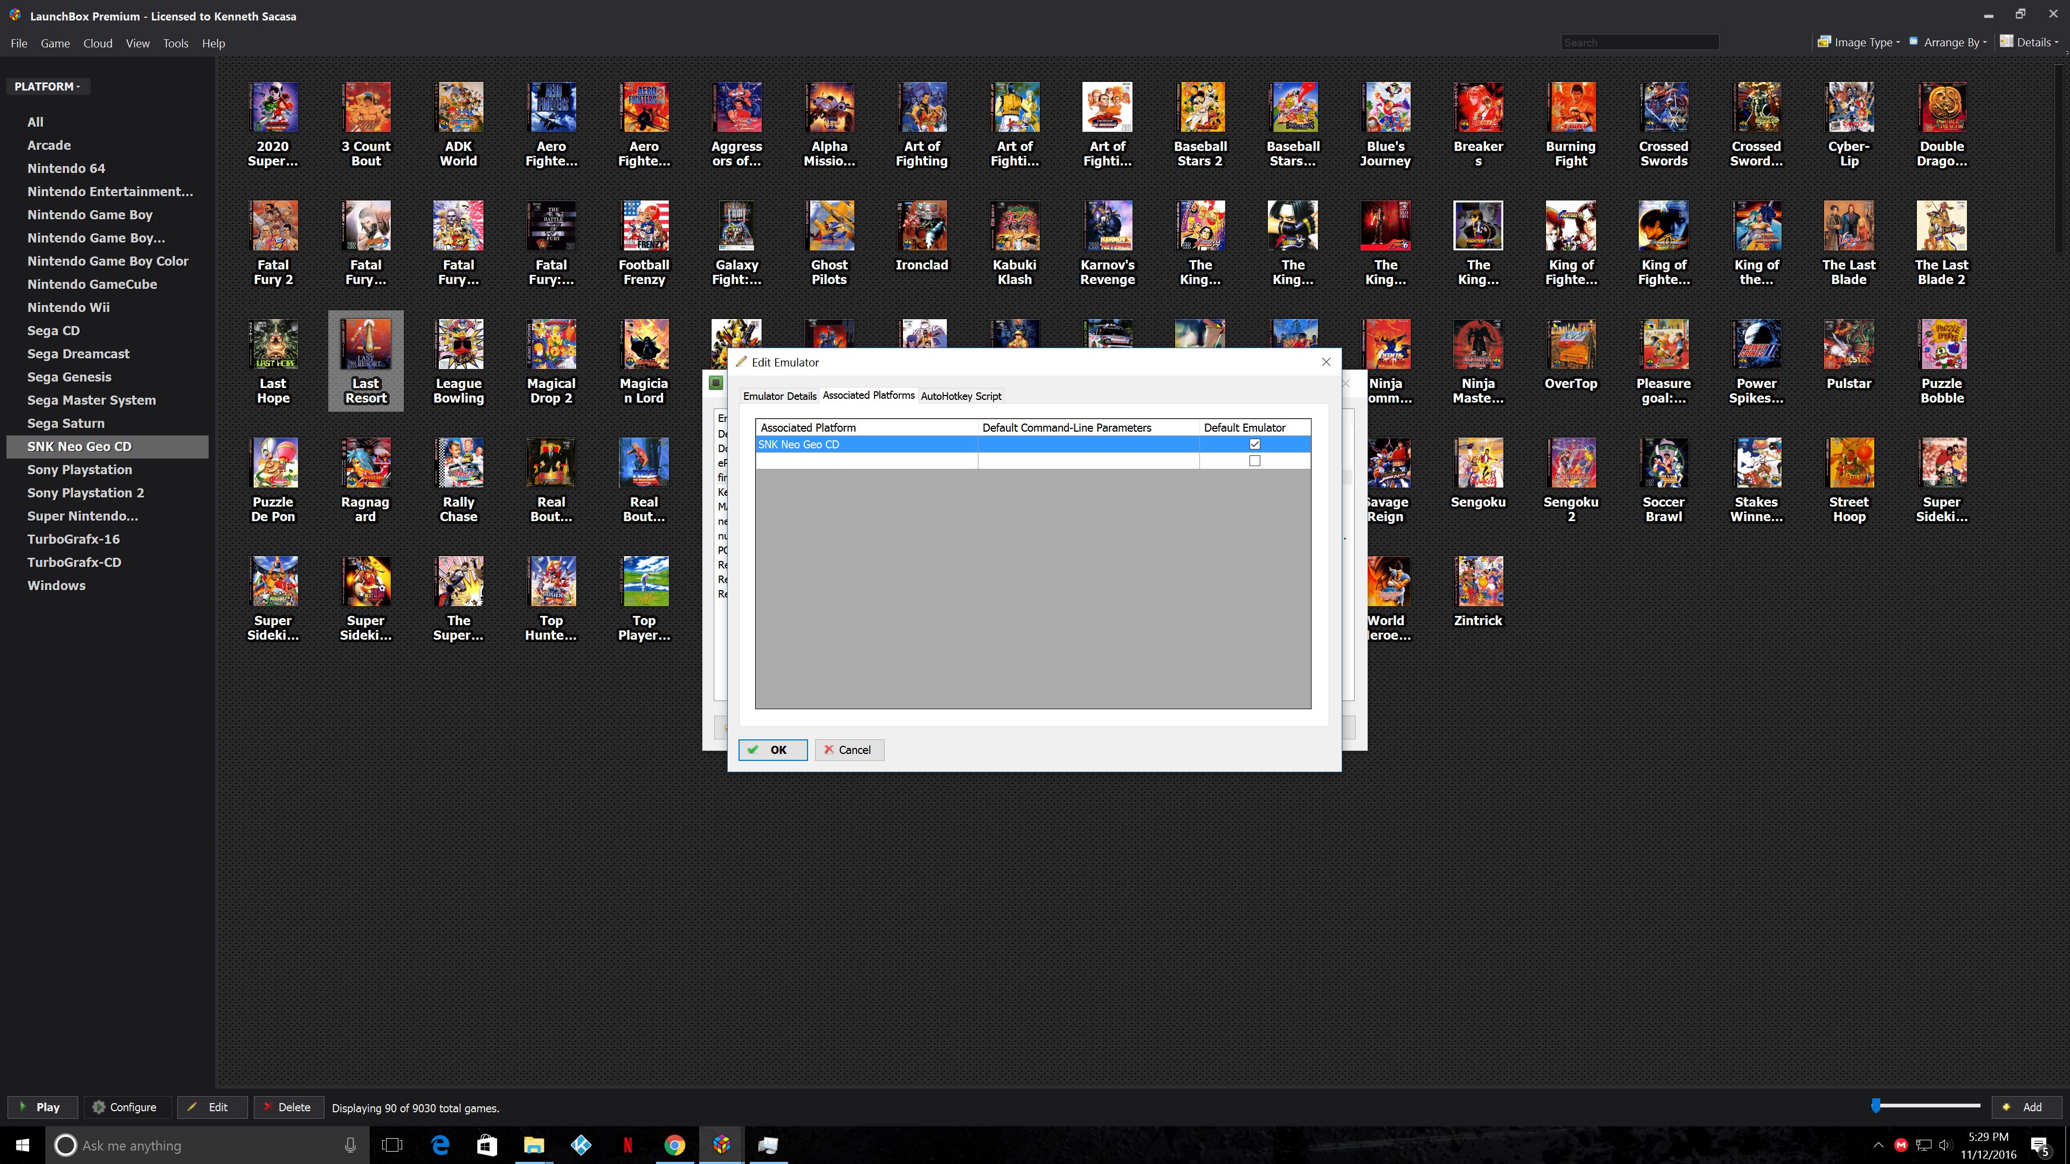Select the Ironclad game cover
Image resolution: width=2070 pixels, height=1164 pixels.
pyautogui.click(x=922, y=226)
